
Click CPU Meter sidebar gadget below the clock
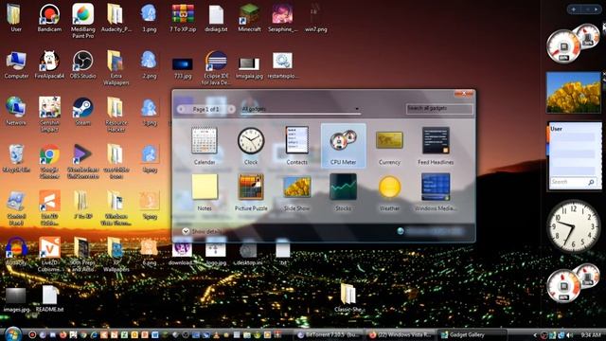click(573, 283)
